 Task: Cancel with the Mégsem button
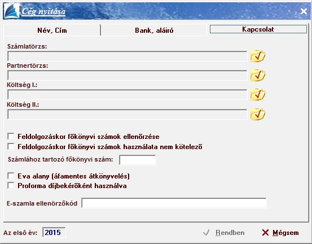[280, 233]
